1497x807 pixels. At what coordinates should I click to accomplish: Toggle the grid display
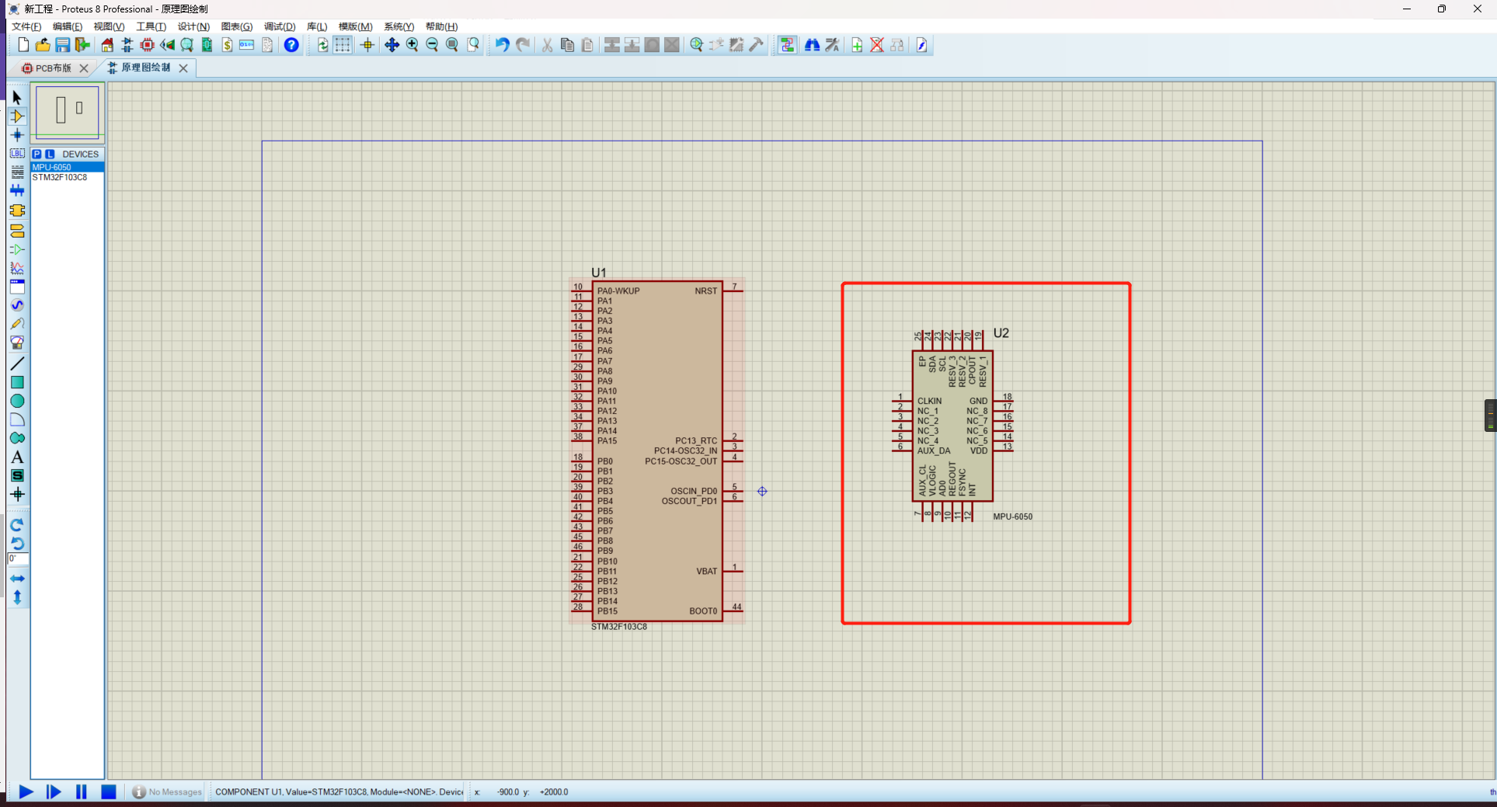tap(343, 45)
